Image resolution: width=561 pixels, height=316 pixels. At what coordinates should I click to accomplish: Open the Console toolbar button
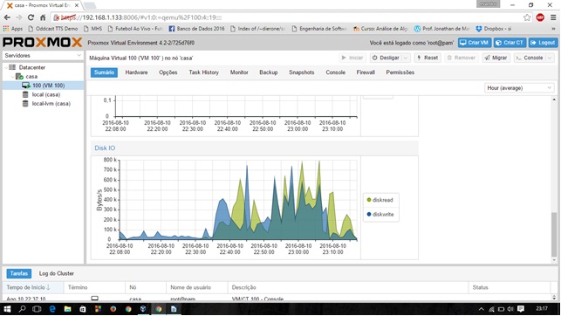(x=530, y=58)
